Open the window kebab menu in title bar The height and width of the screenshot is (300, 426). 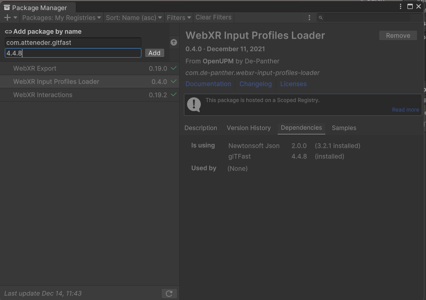401,6
